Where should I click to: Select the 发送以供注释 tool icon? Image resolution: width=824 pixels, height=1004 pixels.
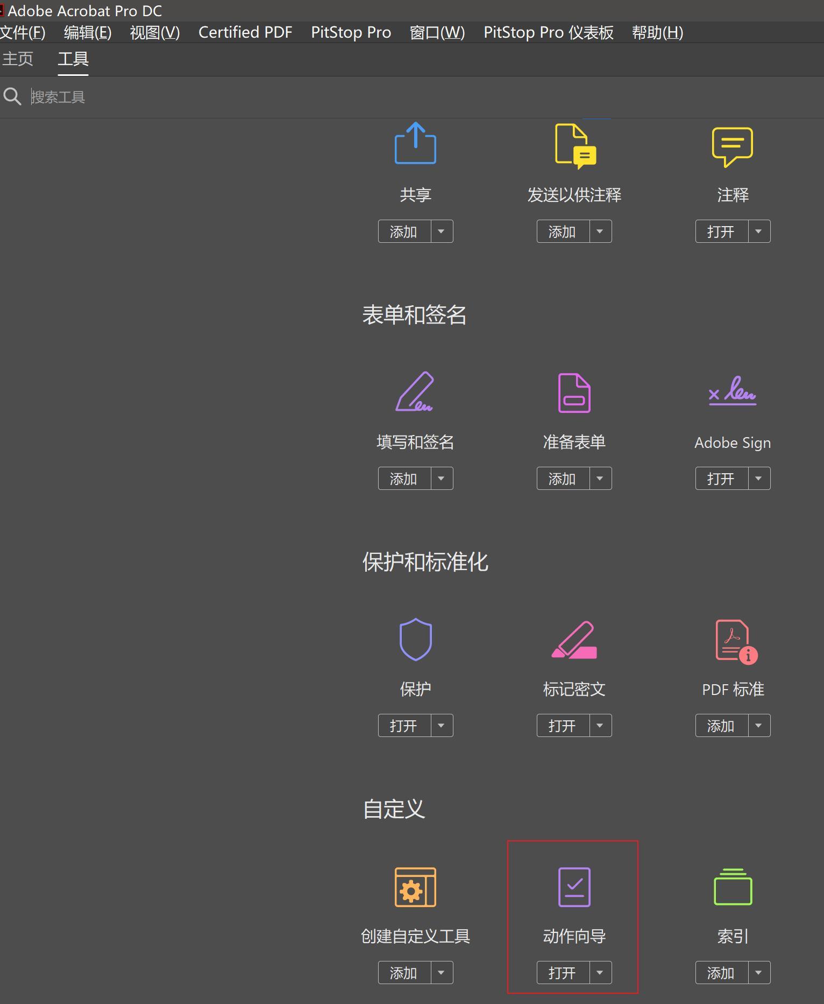(x=576, y=146)
